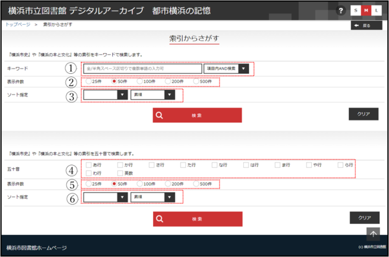Viewport: 389px width, 257px height.
Task: Set font size to medium M
Action: point(366,10)
